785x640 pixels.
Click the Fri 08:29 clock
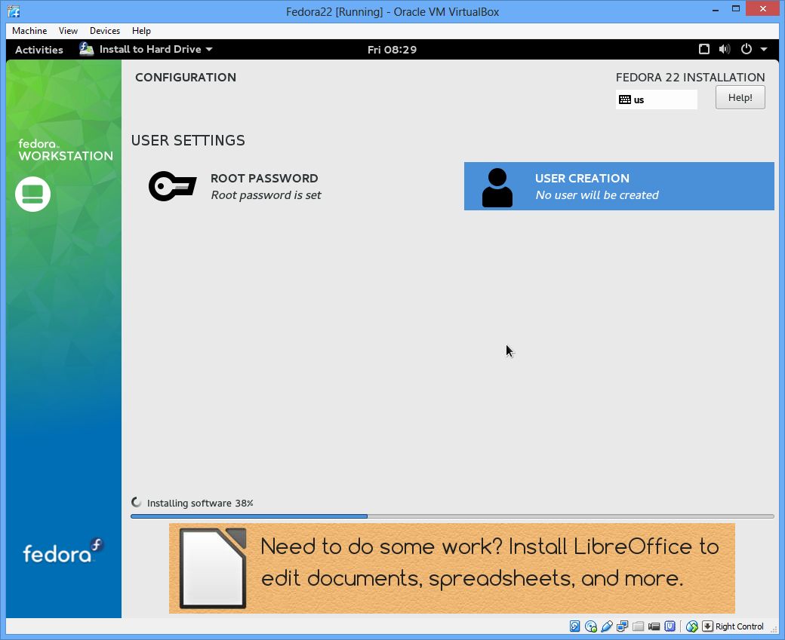pyautogui.click(x=392, y=50)
